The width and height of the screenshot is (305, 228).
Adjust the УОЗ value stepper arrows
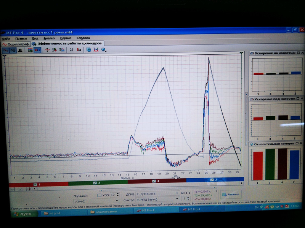click(118, 195)
